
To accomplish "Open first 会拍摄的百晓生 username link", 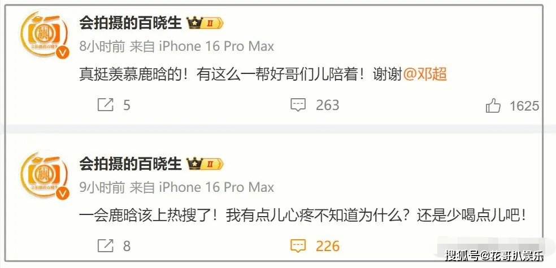I will pyautogui.click(x=131, y=24).
